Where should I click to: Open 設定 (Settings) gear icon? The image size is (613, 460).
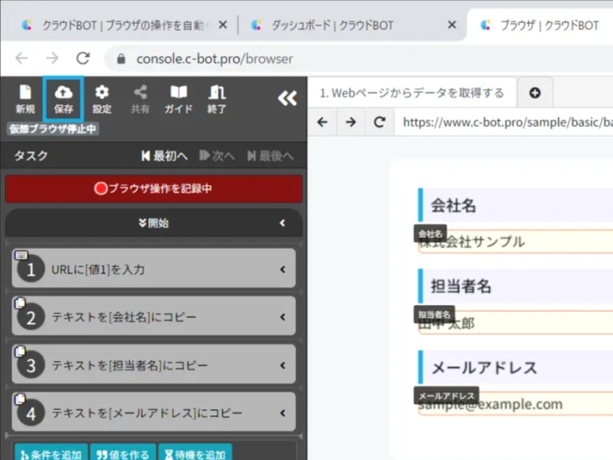[x=102, y=99]
